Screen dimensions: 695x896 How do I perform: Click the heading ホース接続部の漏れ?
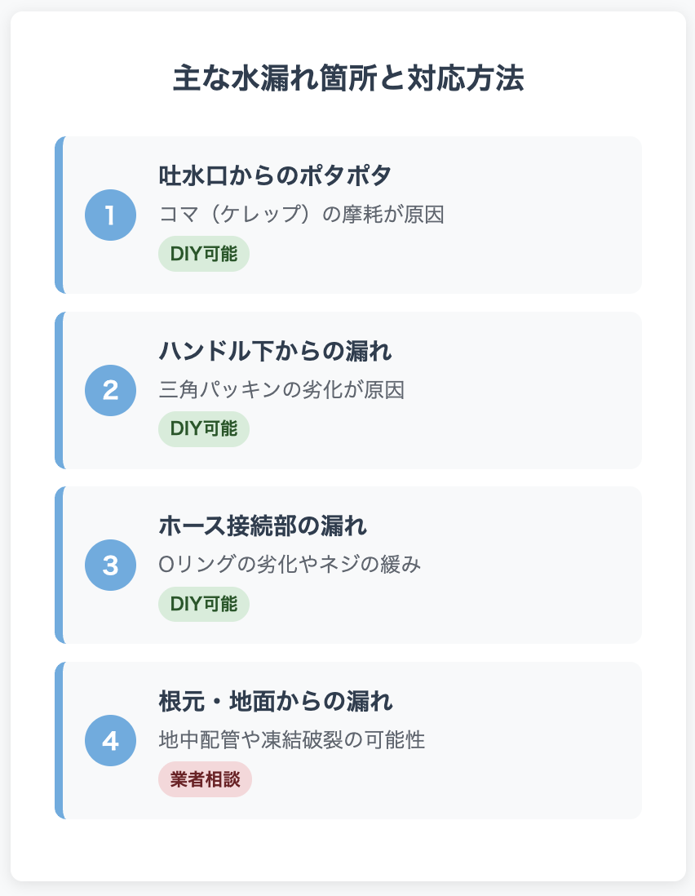tap(263, 526)
